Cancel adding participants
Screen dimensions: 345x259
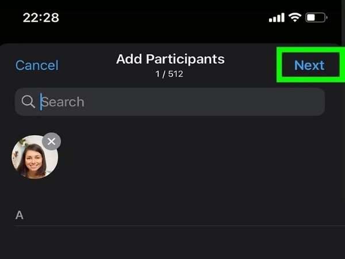click(37, 65)
